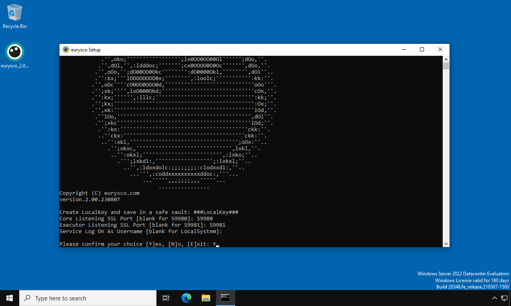
Task: Click the scroll up arrow in eurysco Setup
Action: pyautogui.click(x=446, y=59)
